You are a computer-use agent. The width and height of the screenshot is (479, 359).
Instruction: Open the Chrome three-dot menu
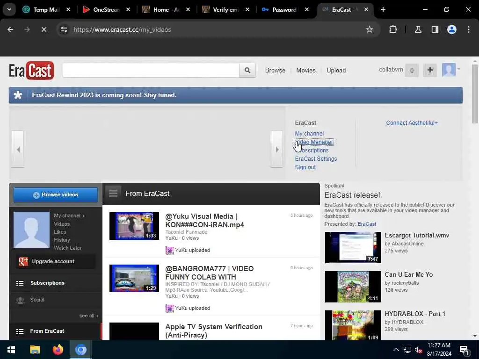(x=469, y=29)
